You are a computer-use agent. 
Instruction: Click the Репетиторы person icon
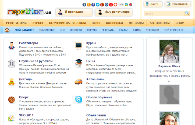pos(12,46)
